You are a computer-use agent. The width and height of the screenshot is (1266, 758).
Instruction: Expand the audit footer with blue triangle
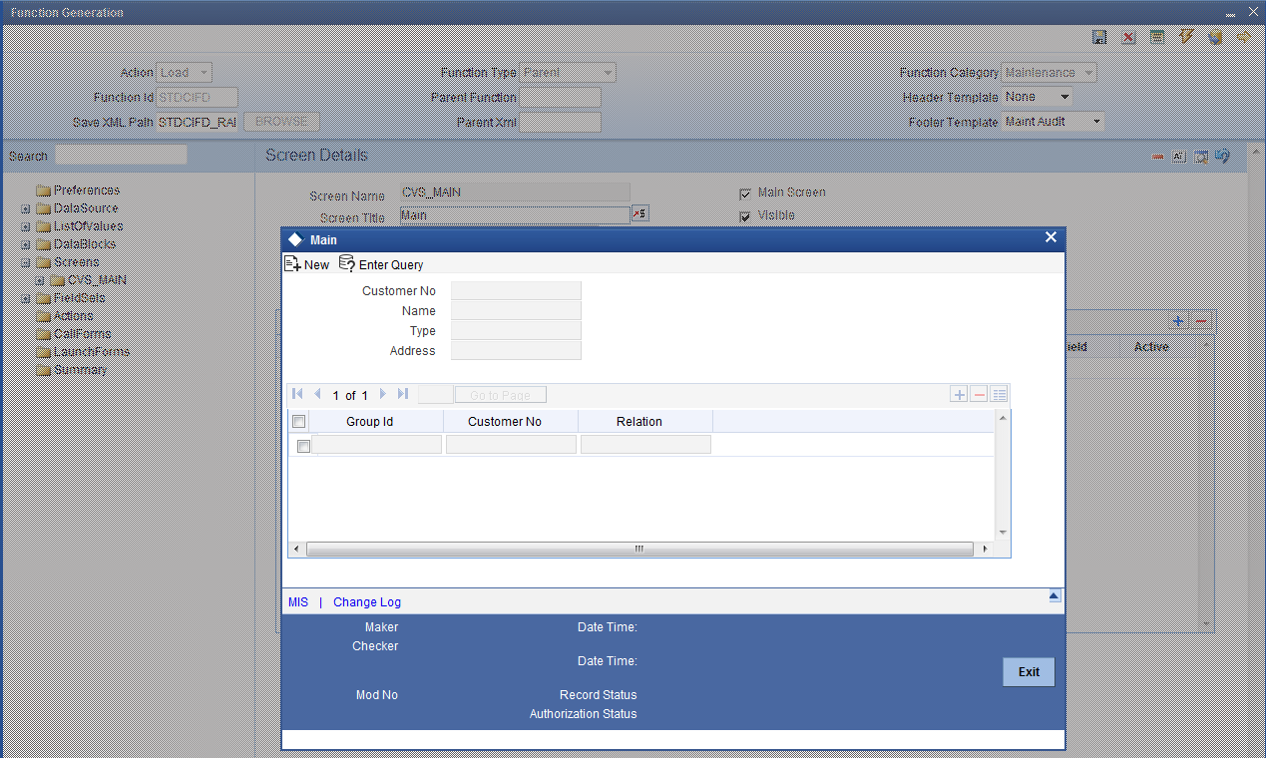[1054, 596]
